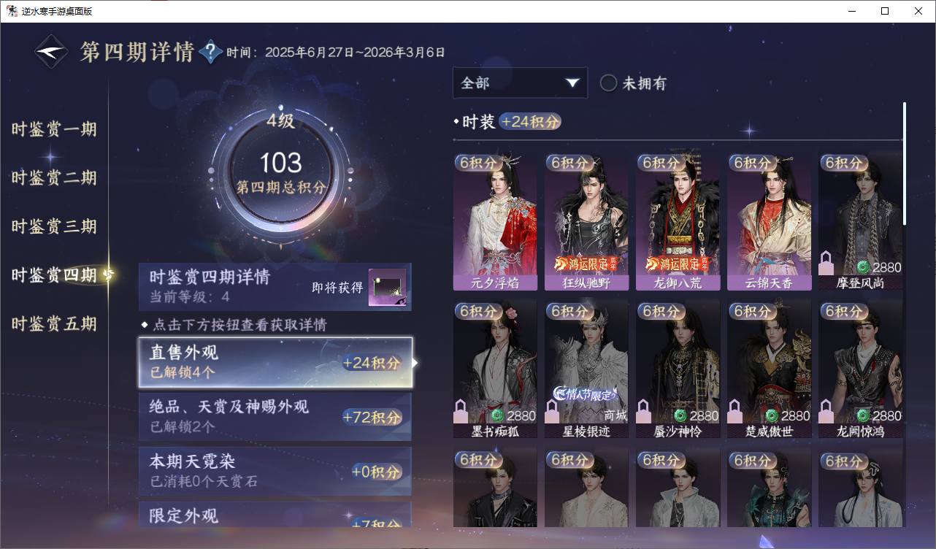
Task: Click lock icon on 摩登风尚 outfit
Action: pos(826,263)
